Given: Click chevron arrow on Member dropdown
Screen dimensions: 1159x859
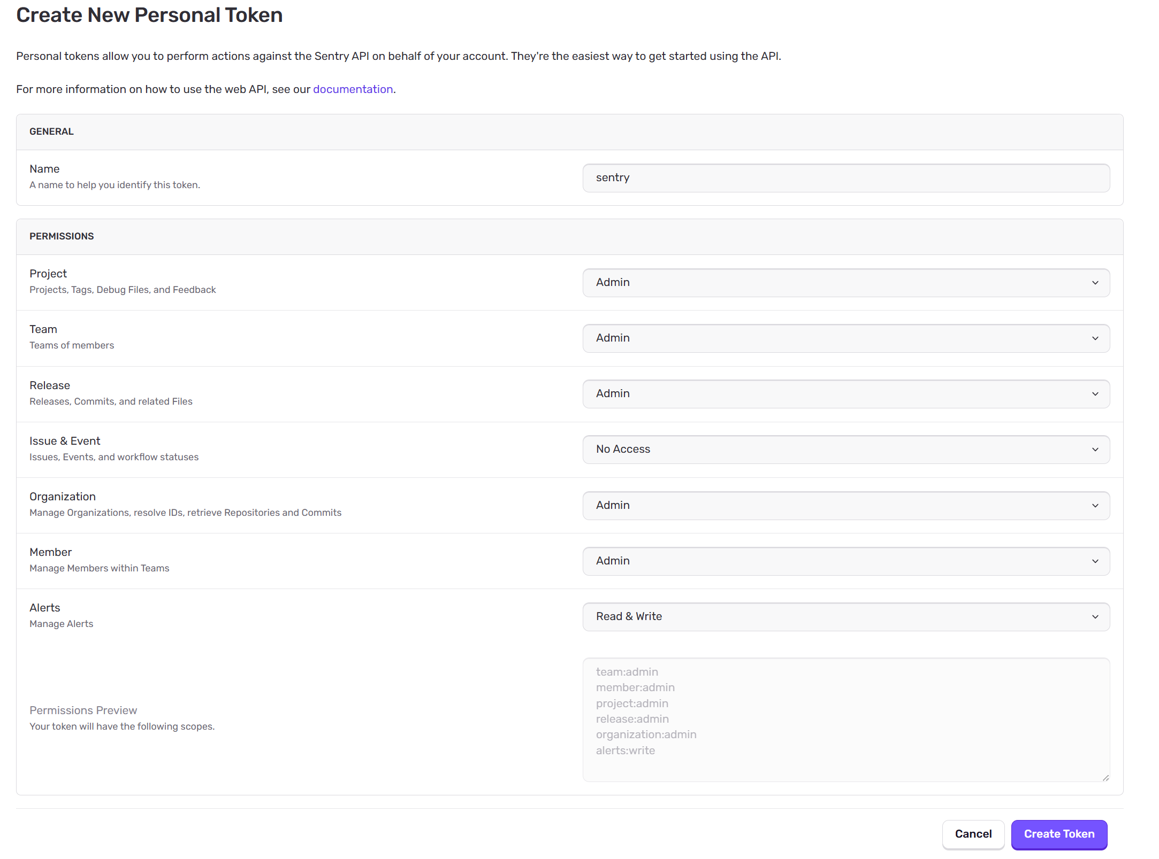Looking at the screenshot, I should [x=1095, y=561].
